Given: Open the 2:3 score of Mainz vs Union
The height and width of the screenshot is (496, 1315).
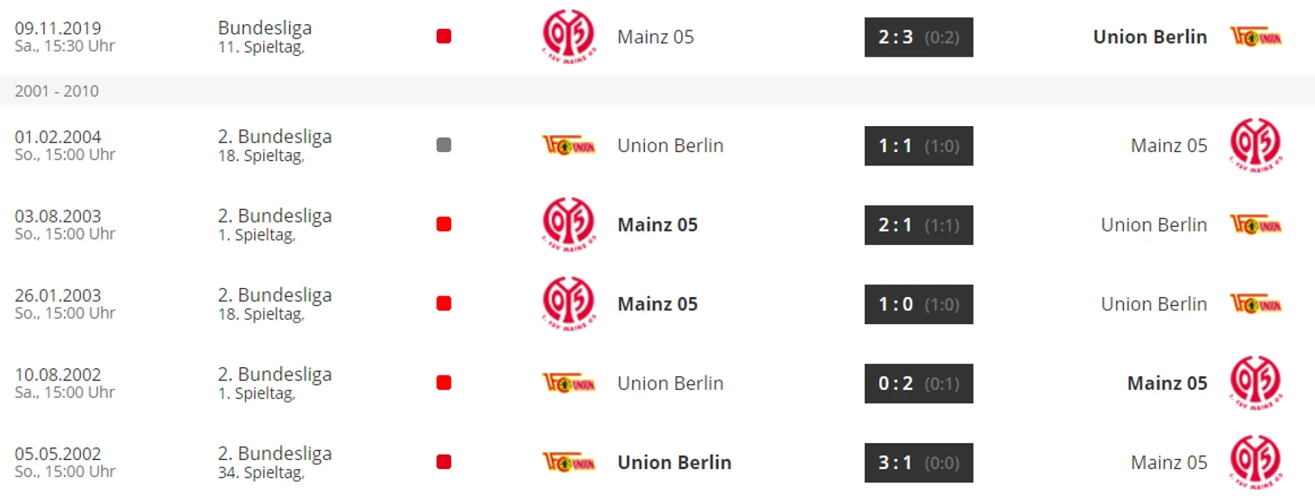Looking at the screenshot, I should tap(919, 37).
